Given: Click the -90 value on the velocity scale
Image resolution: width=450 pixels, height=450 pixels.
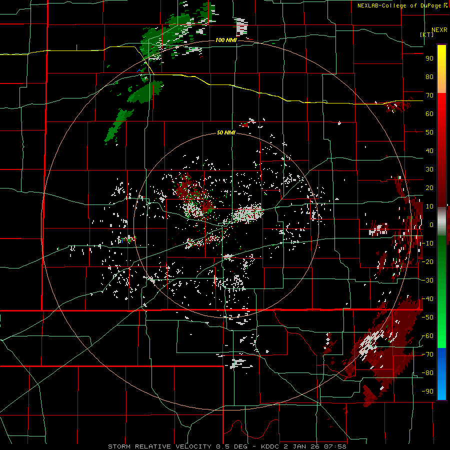Looking at the screenshot, I should click(x=427, y=391).
